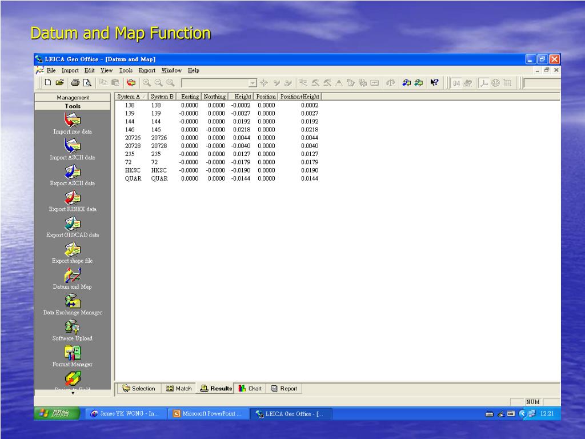Open the File menu
This screenshot has width=585, height=439.
point(51,70)
